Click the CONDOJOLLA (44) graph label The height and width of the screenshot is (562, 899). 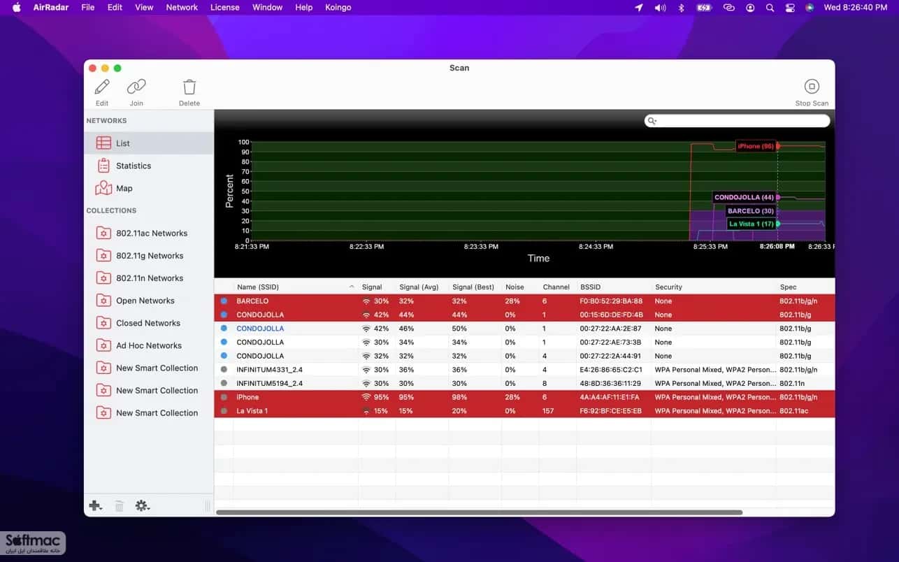point(744,197)
